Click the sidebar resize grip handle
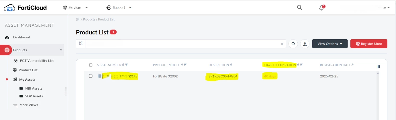 pyautogui.click(x=66, y=91)
